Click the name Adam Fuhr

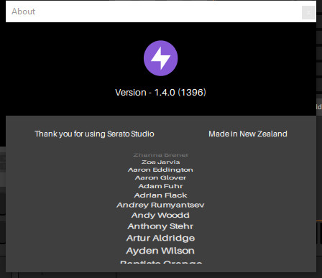click(160, 186)
